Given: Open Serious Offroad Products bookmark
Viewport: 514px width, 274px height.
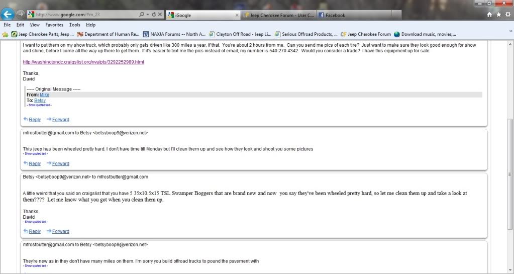Looking at the screenshot, I should 306,34.
